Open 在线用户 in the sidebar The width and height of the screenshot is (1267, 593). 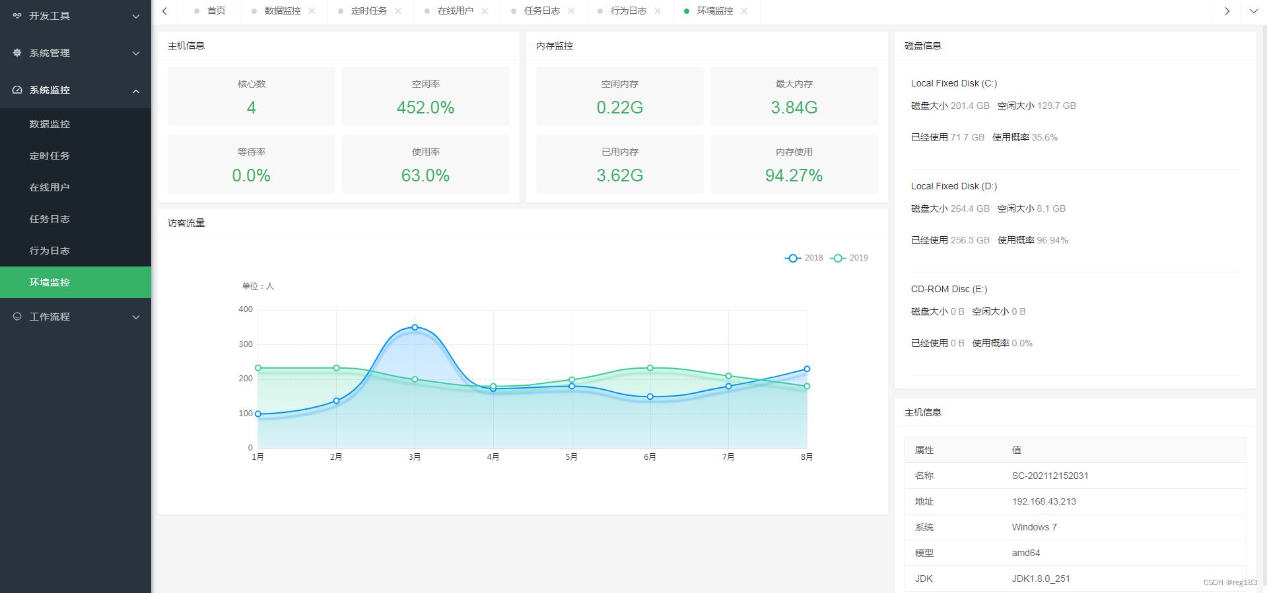[75, 187]
